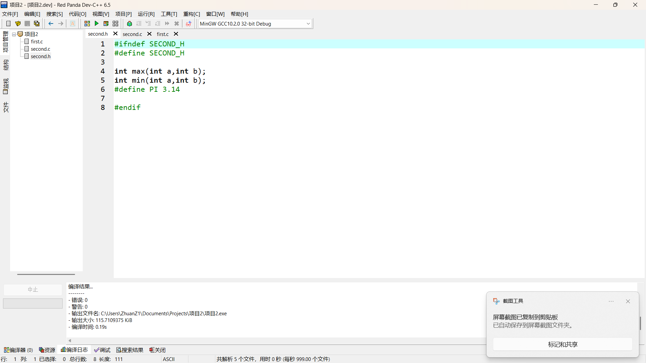The image size is (646, 363).
Task: Click the blue back navigation arrow
Action: tap(51, 24)
